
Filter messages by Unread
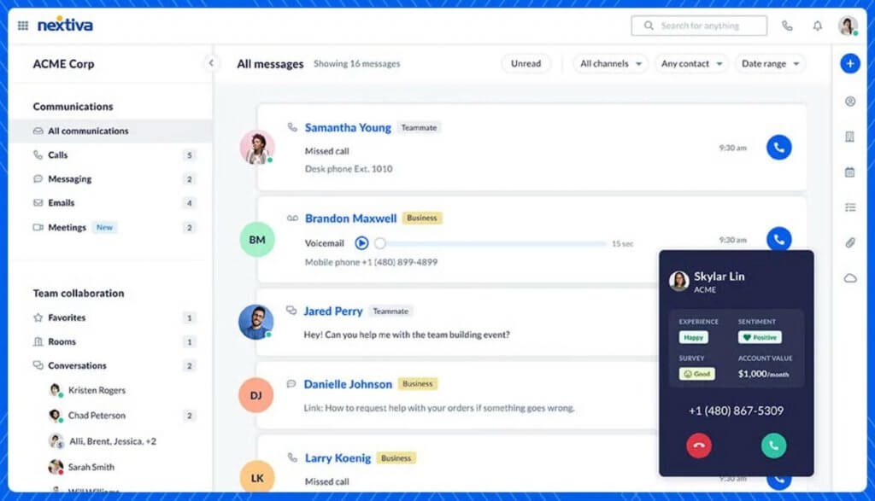pos(526,63)
